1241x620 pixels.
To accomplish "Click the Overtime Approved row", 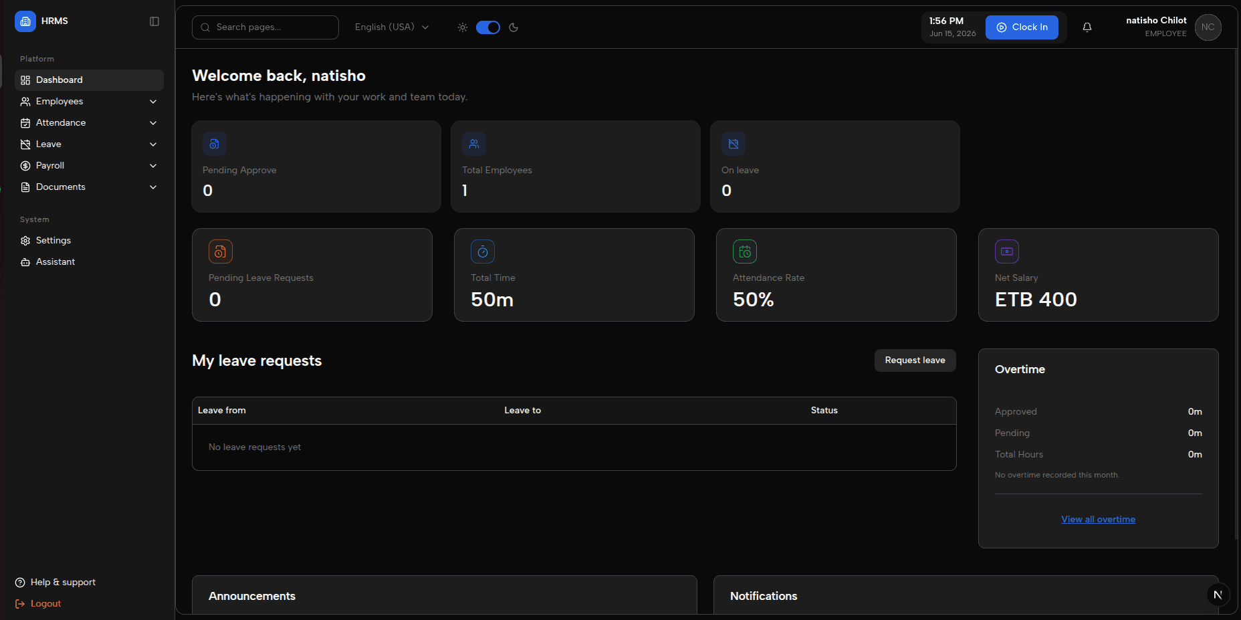I will point(1098,412).
